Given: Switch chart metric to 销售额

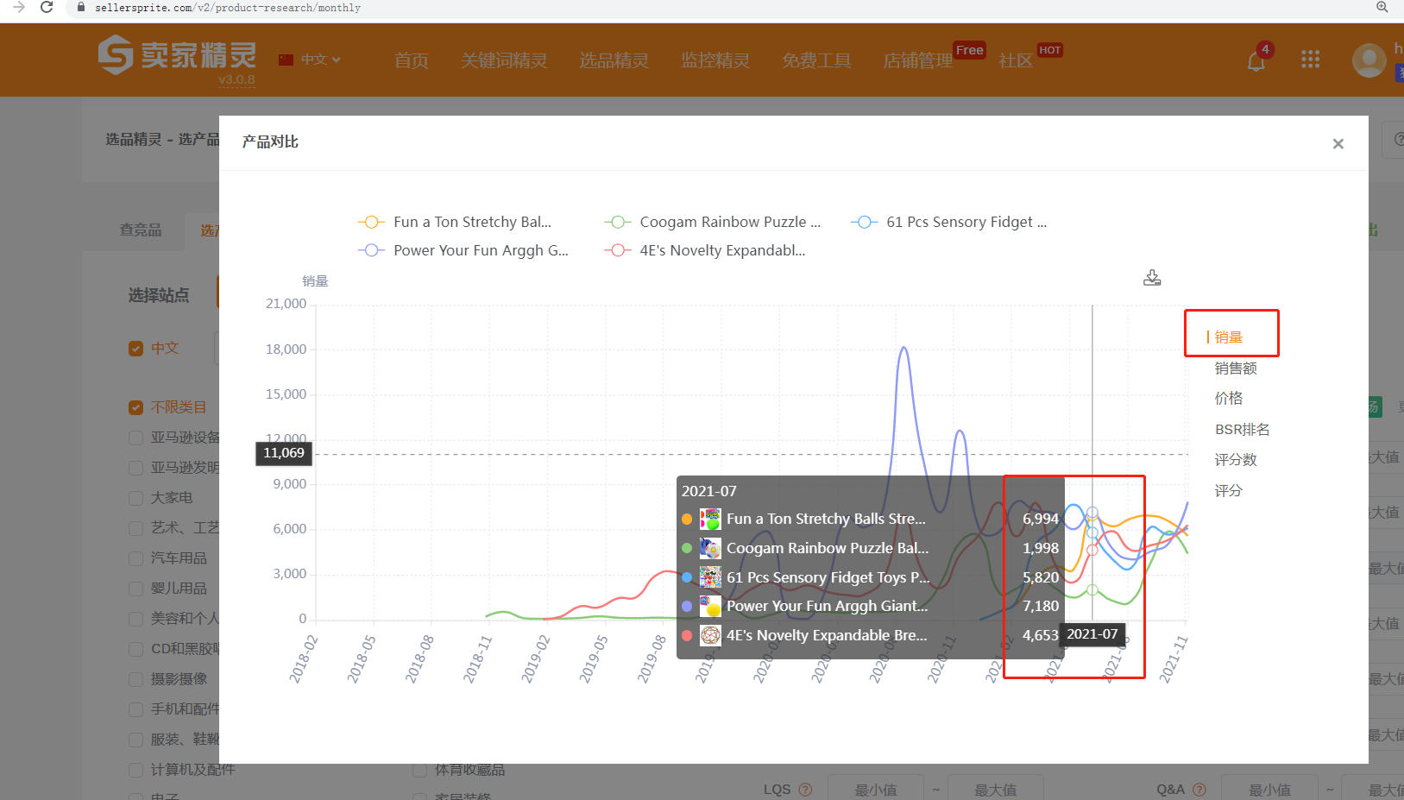Looking at the screenshot, I should tap(1235, 369).
